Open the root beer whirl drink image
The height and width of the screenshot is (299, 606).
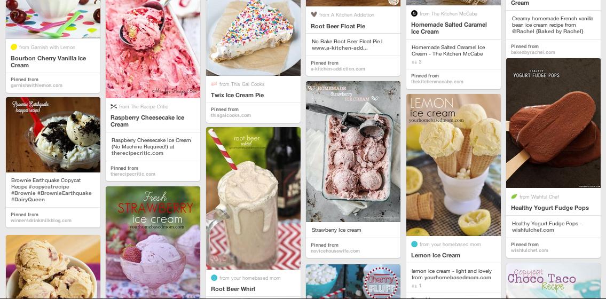tap(253, 198)
